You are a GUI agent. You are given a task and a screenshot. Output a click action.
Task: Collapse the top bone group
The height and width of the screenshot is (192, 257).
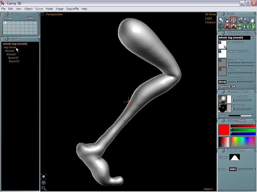4,47
